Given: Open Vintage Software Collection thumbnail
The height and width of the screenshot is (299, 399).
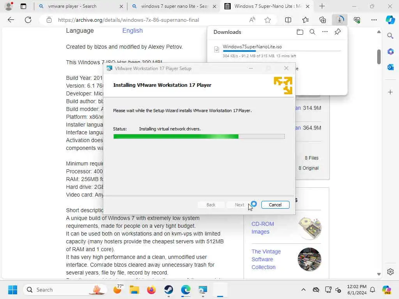Looking at the screenshot, I should tap(309, 259).
